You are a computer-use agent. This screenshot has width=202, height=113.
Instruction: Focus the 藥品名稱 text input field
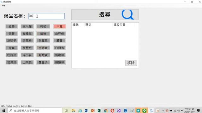(46, 16)
